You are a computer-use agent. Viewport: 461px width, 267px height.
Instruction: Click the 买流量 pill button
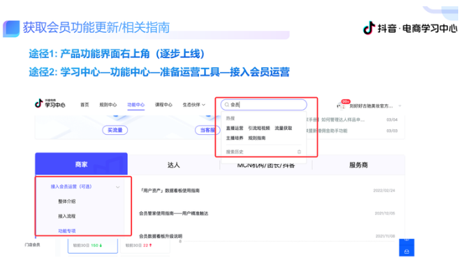point(115,130)
